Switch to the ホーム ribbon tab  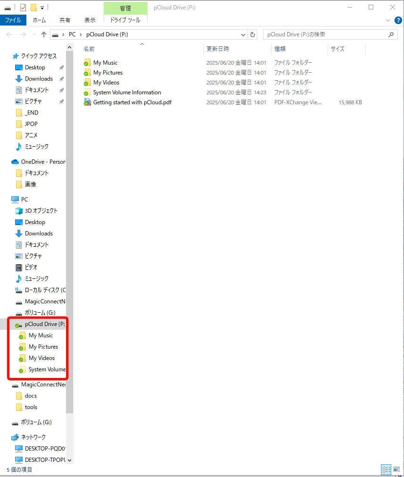click(x=39, y=20)
